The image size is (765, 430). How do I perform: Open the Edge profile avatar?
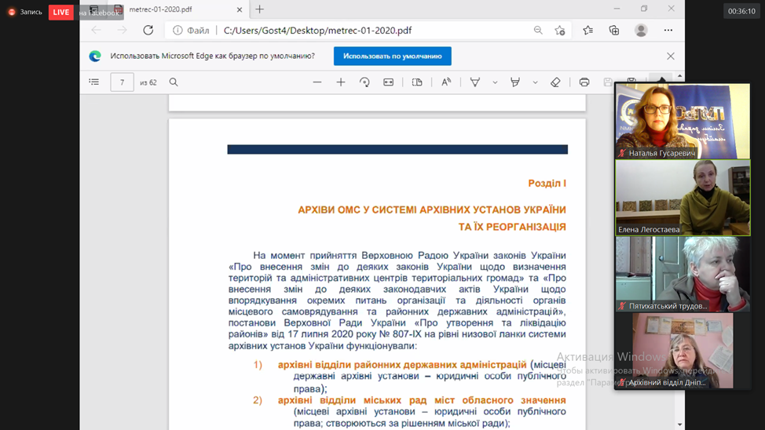[x=641, y=31]
